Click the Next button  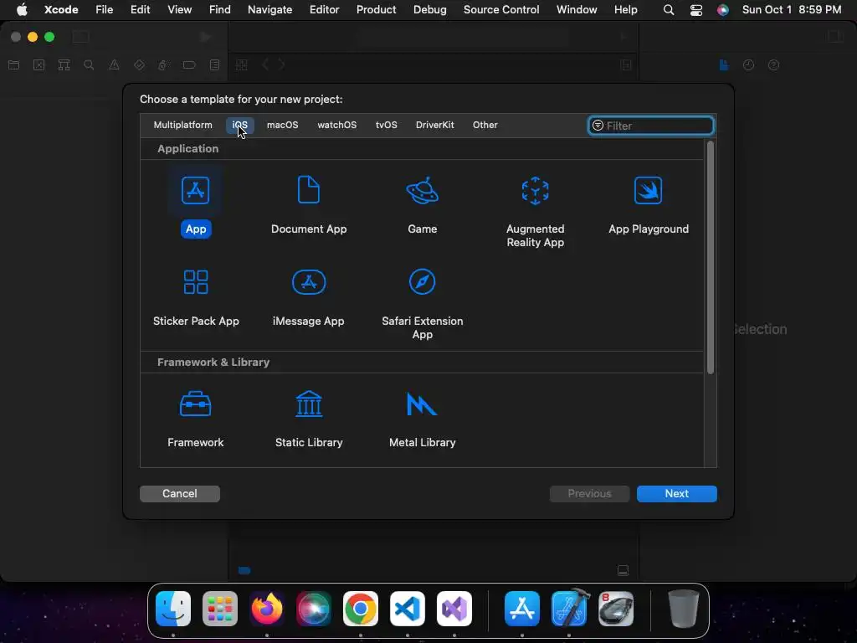click(676, 493)
